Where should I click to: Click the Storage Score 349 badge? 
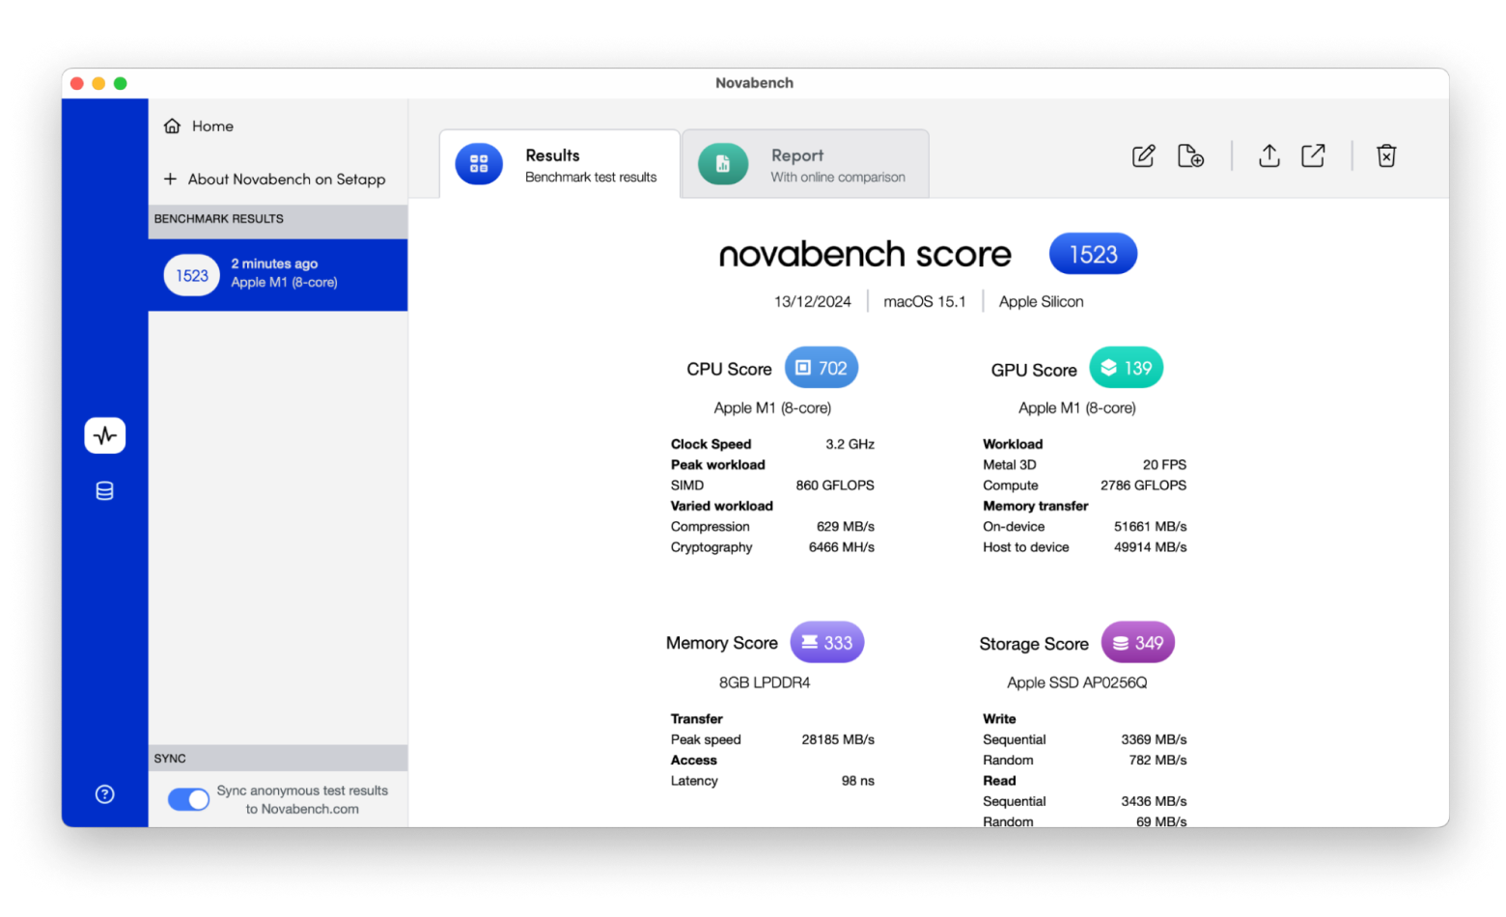point(1138,643)
